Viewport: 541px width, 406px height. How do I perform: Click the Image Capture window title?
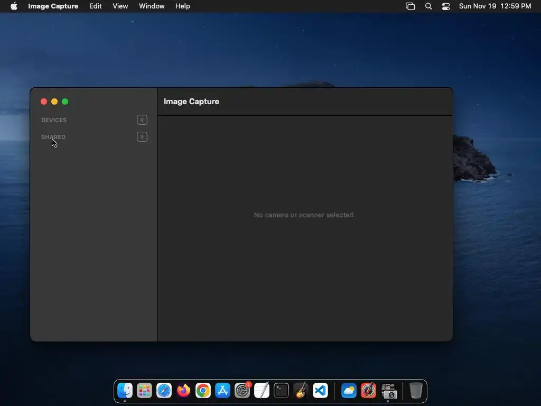coord(191,101)
